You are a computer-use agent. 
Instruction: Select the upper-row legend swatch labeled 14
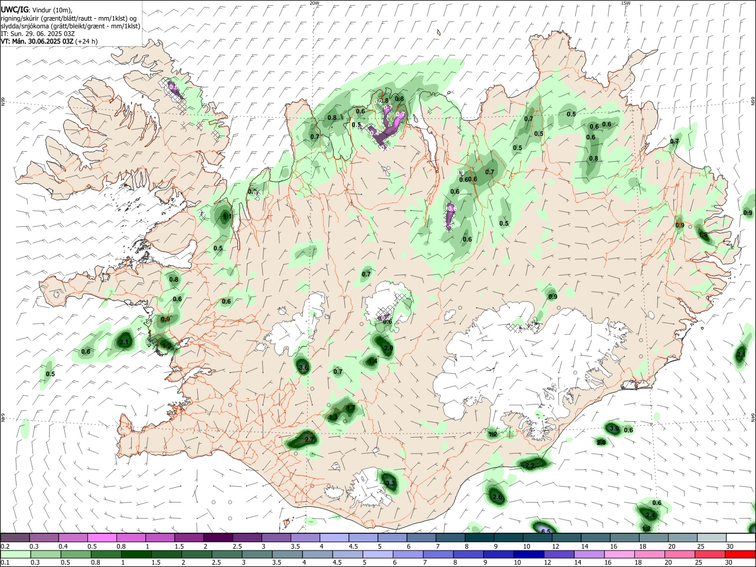596,538
